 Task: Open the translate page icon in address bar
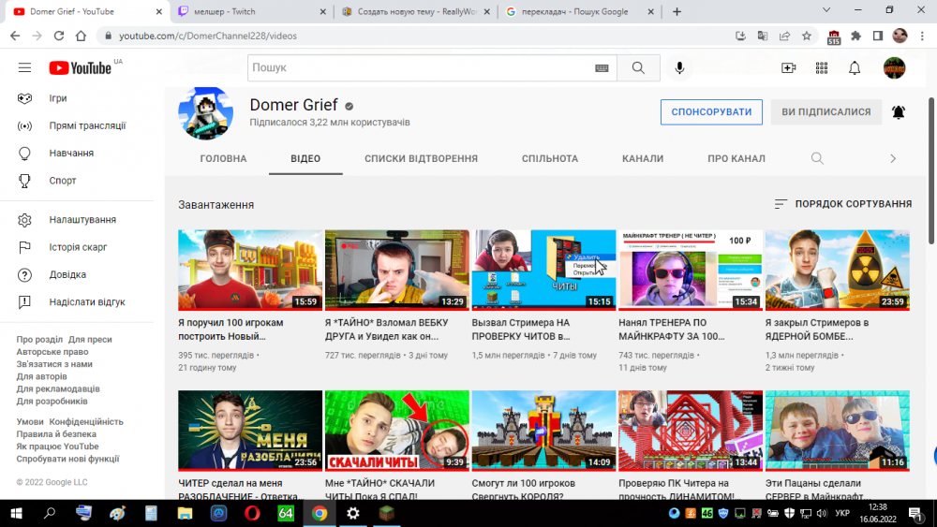pos(763,36)
